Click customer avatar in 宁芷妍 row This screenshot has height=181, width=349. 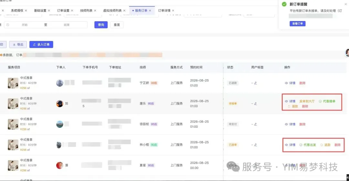[60, 83]
